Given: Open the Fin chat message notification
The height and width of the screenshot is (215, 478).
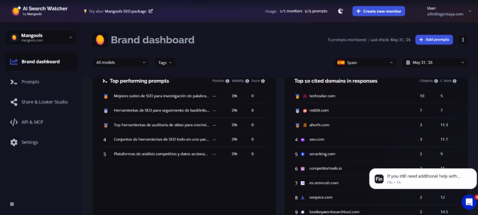Looking at the screenshot, I should (x=422, y=179).
